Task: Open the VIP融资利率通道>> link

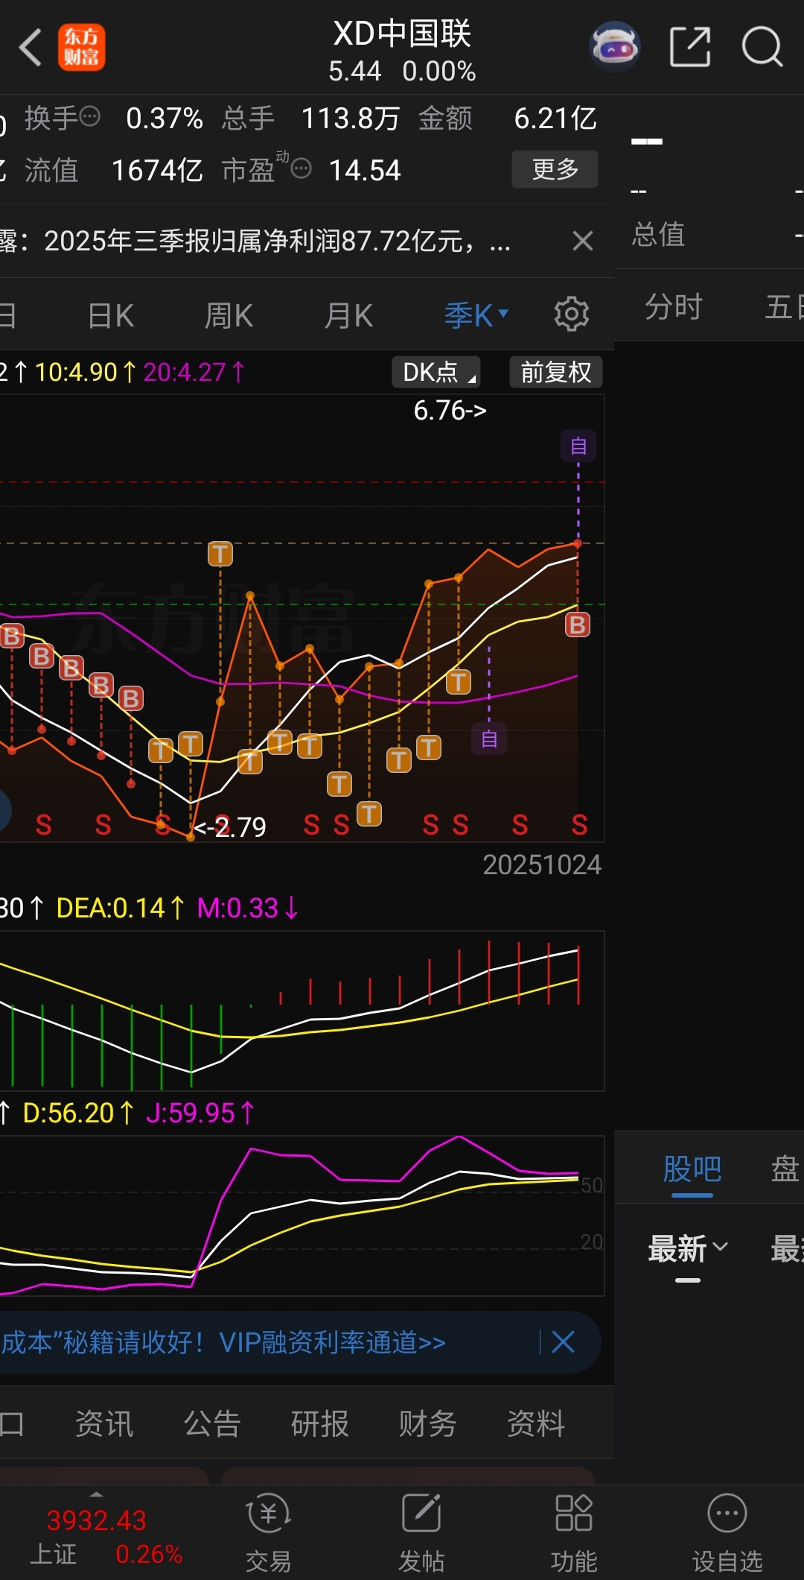Action: click(333, 1342)
